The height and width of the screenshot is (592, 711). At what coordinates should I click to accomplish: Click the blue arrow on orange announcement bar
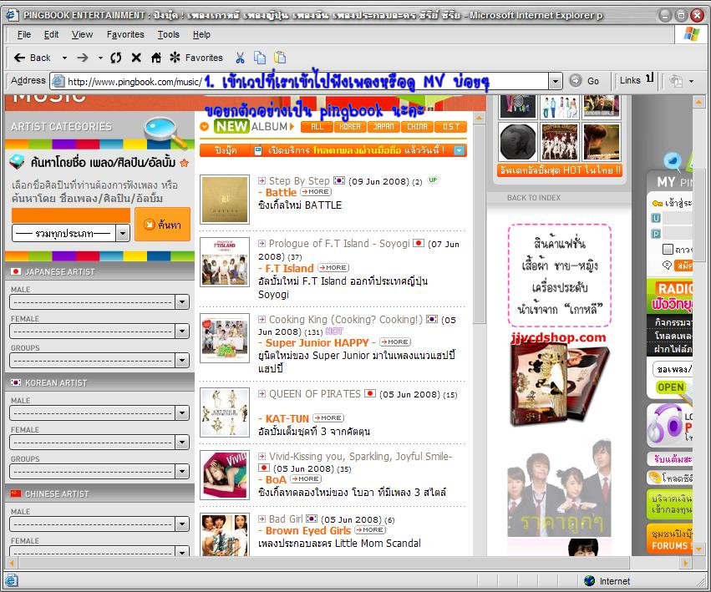[x=460, y=150]
